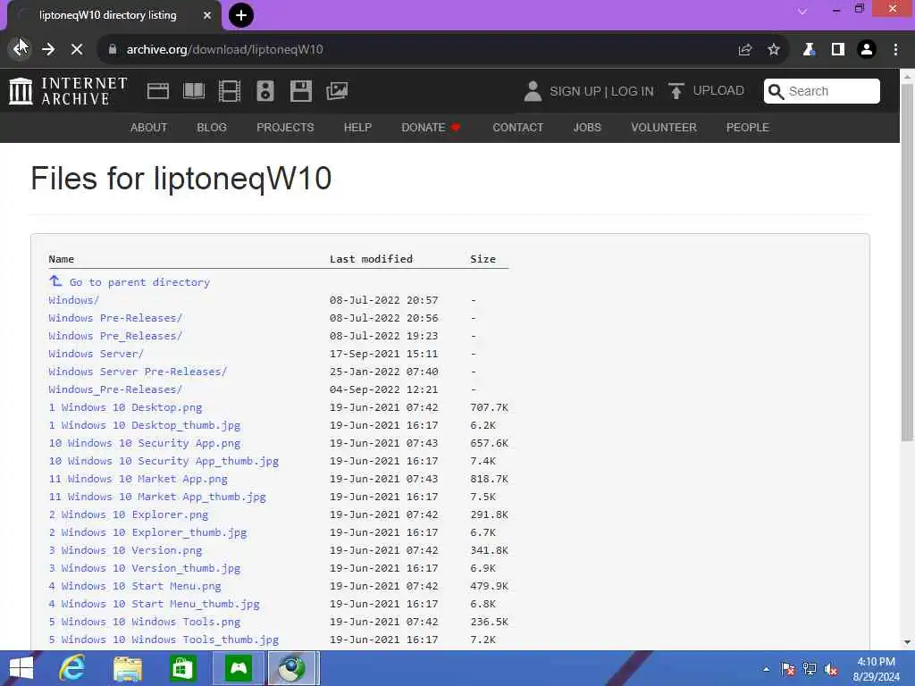The image size is (915, 686).
Task: Open 2 Windows 10 Explorer.png file
Action: tap(129, 514)
